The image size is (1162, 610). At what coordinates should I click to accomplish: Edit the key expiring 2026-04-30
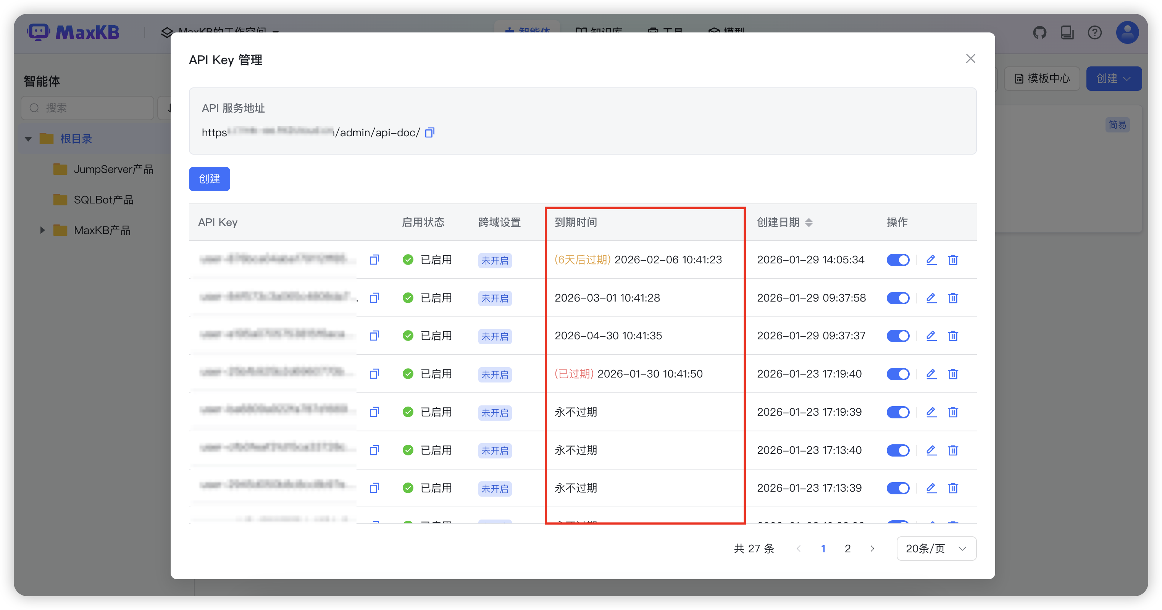pos(931,336)
